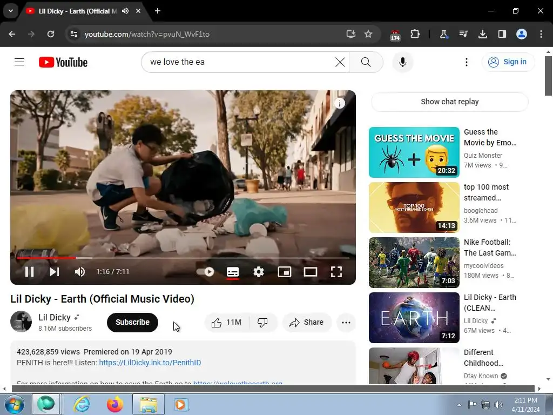Open a new tab
553x415 pixels.
(x=158, y=11)
